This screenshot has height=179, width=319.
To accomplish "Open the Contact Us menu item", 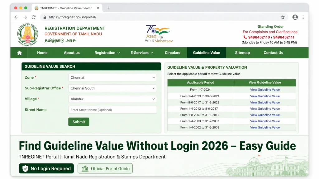I will tap(273, 53).
